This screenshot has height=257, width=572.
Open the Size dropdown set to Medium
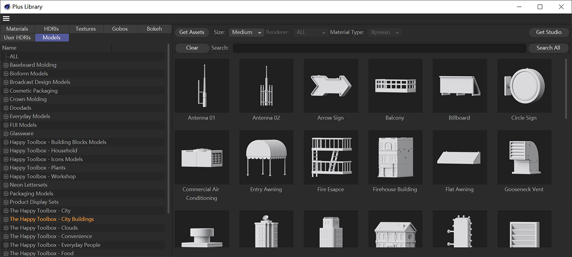[246, 32]
